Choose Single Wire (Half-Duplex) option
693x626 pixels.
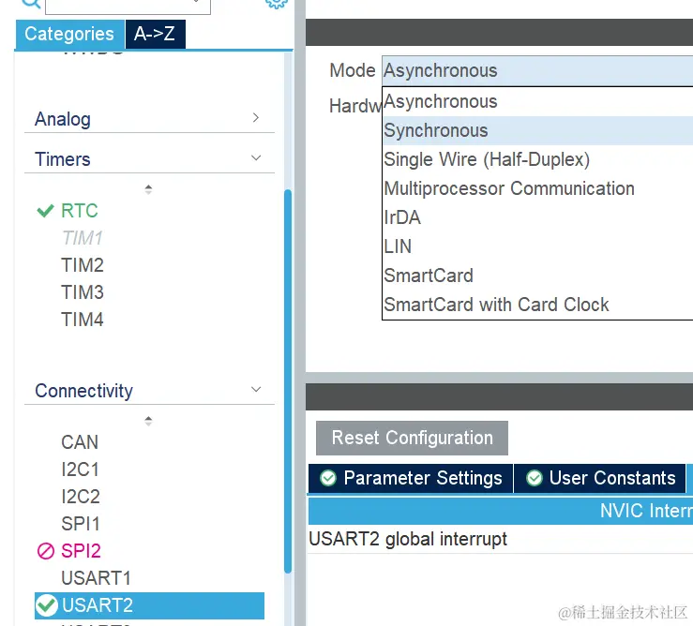pos(537,159)
